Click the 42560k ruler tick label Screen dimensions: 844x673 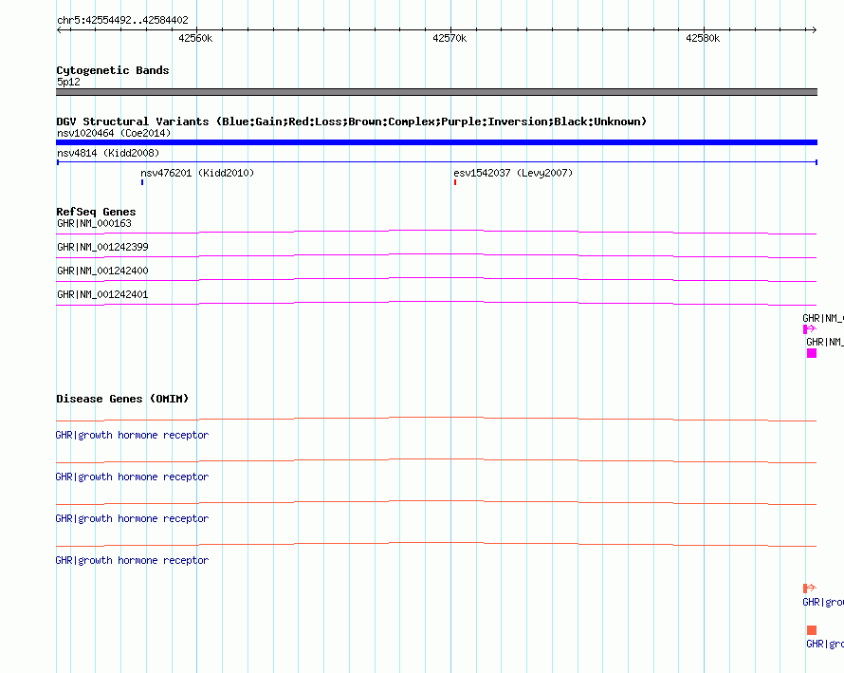click(x=195, y=38)
